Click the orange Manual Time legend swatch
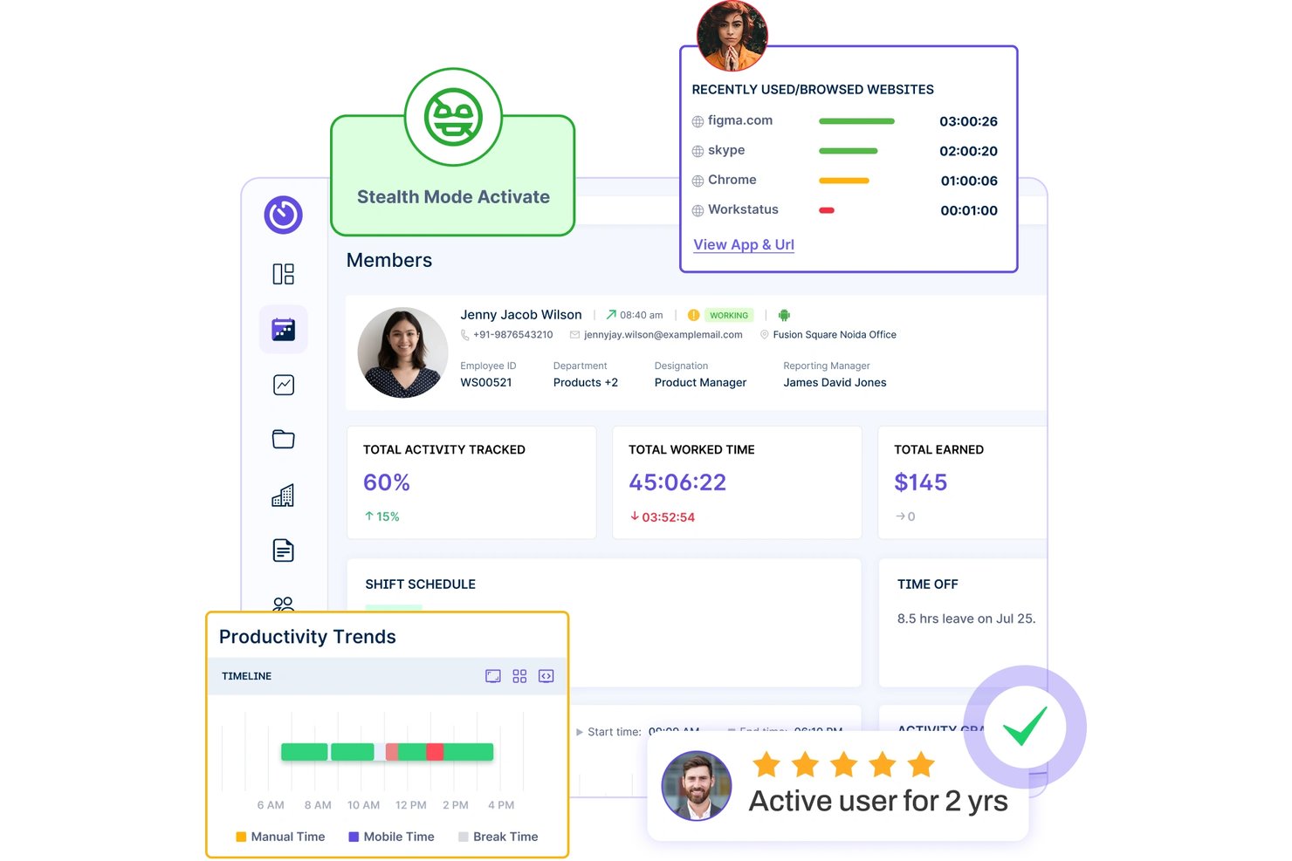 (x=241, y=837)
